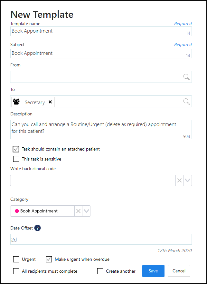
Task: Enable the This task is sensitive checkbox
Action: (x=16, y=159)
